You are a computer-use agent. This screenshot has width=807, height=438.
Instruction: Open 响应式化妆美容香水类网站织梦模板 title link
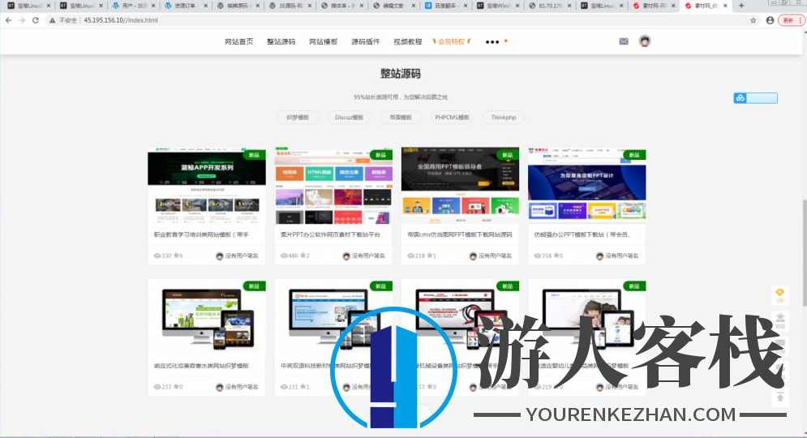[200, 366]
